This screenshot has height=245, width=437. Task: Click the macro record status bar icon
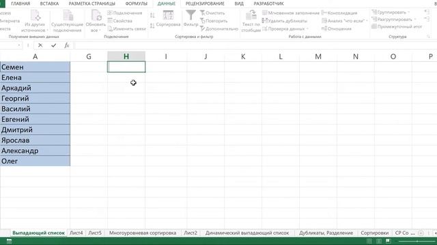click(x=9, y=241)
